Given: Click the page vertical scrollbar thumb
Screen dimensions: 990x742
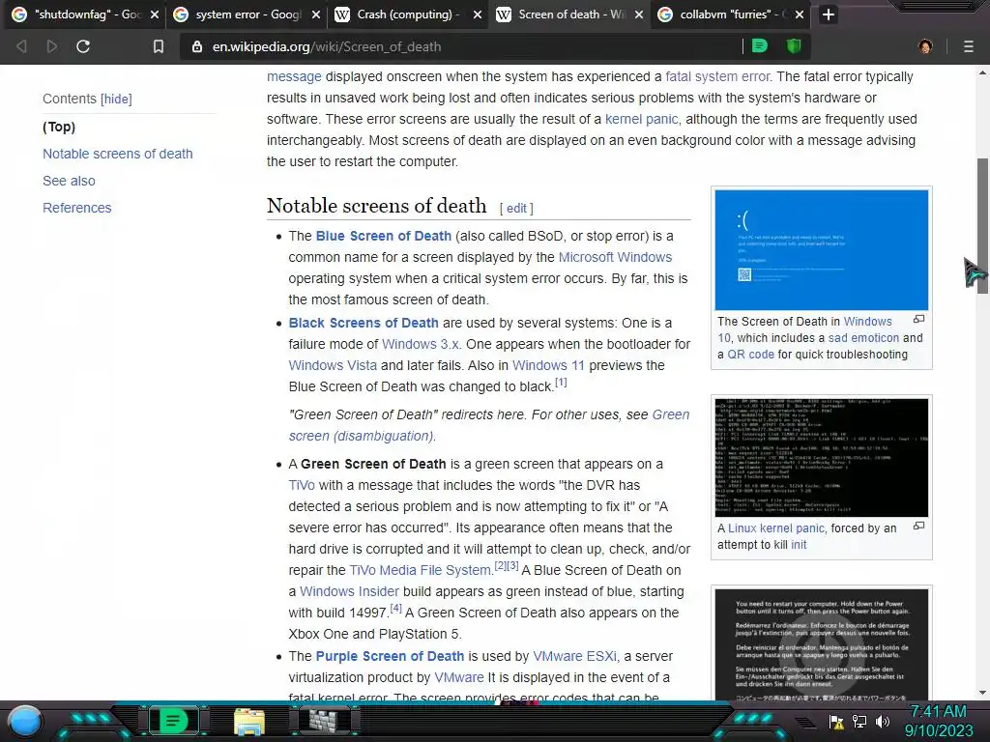Looking at the screenshot, I should [982, 225].
